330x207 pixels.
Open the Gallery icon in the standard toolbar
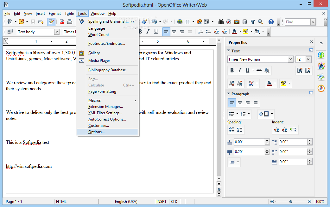tap(237, 22)
